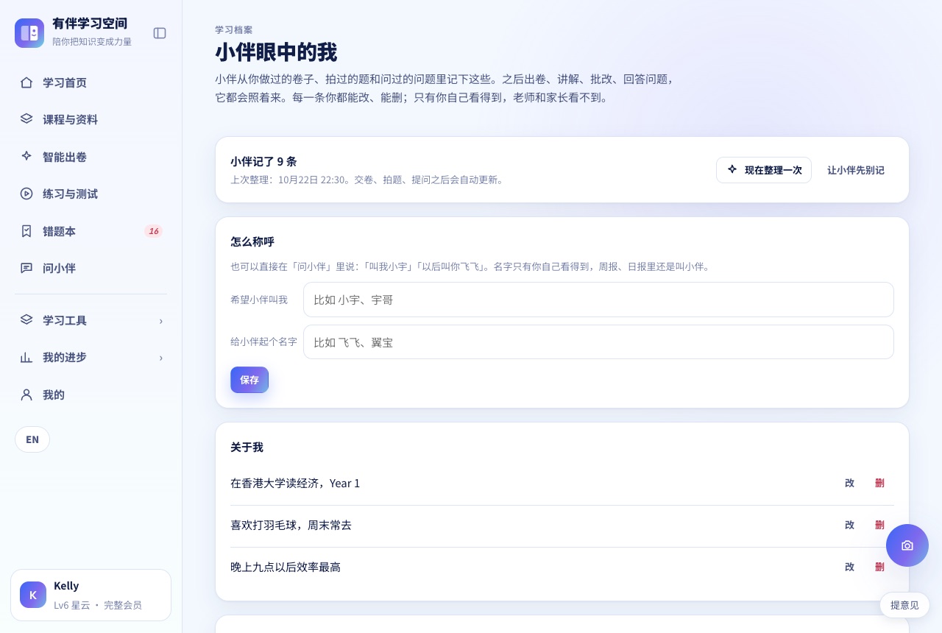Image resolution: width=942 pixels, height=633 pixels.
Task: Open 我的 in the sidebar
Action: 91,395
